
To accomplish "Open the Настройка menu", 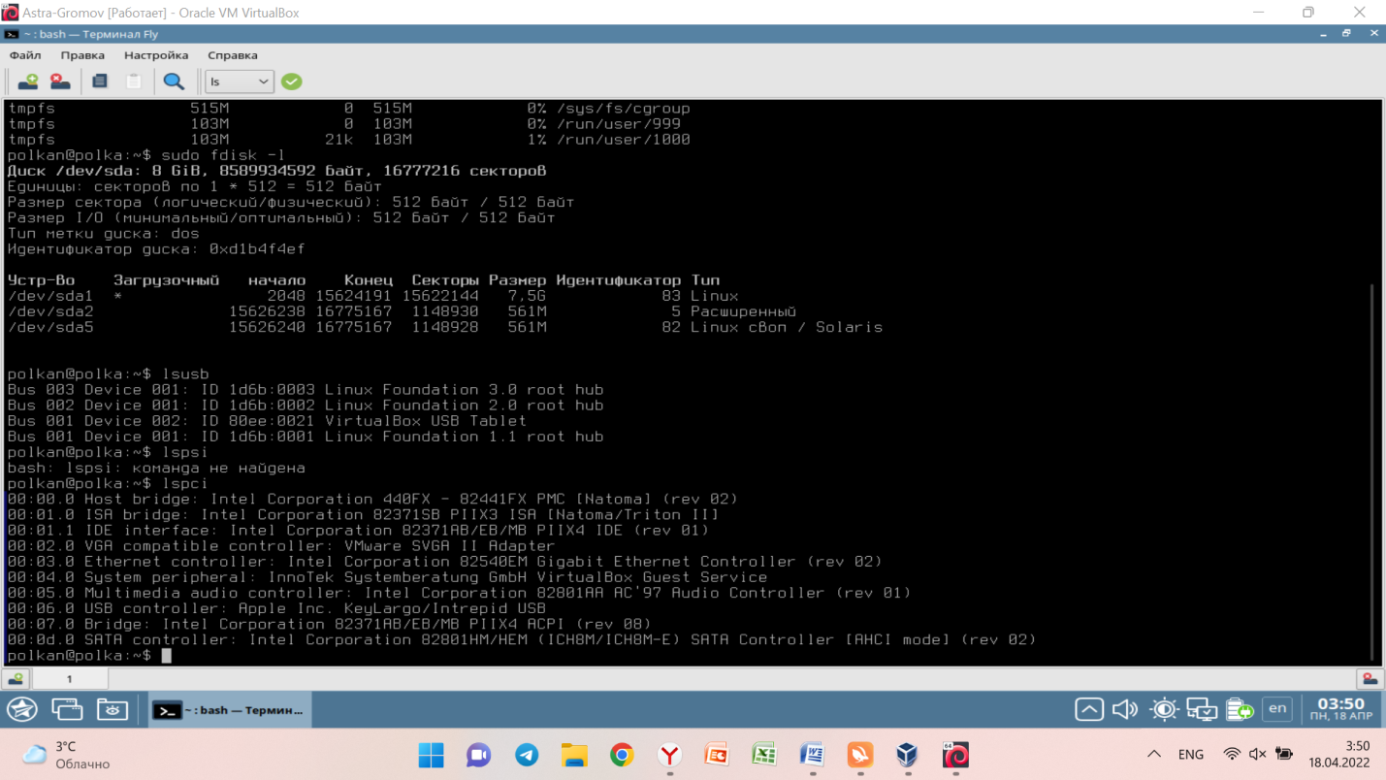I will point(156,55).
